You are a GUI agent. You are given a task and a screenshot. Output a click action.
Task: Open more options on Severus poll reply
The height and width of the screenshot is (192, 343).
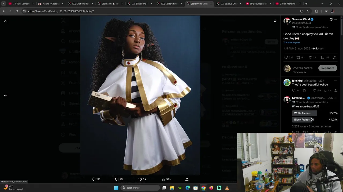pos(336,98)
